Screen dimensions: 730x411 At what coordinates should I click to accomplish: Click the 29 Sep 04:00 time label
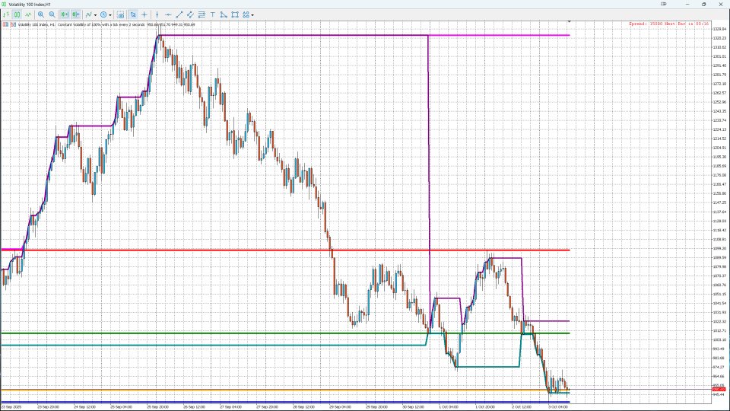tap(340, 406)
